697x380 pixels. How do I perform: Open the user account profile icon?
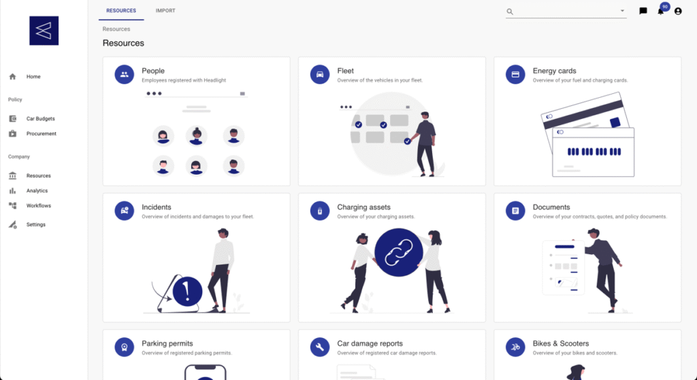tap(678, 11)
